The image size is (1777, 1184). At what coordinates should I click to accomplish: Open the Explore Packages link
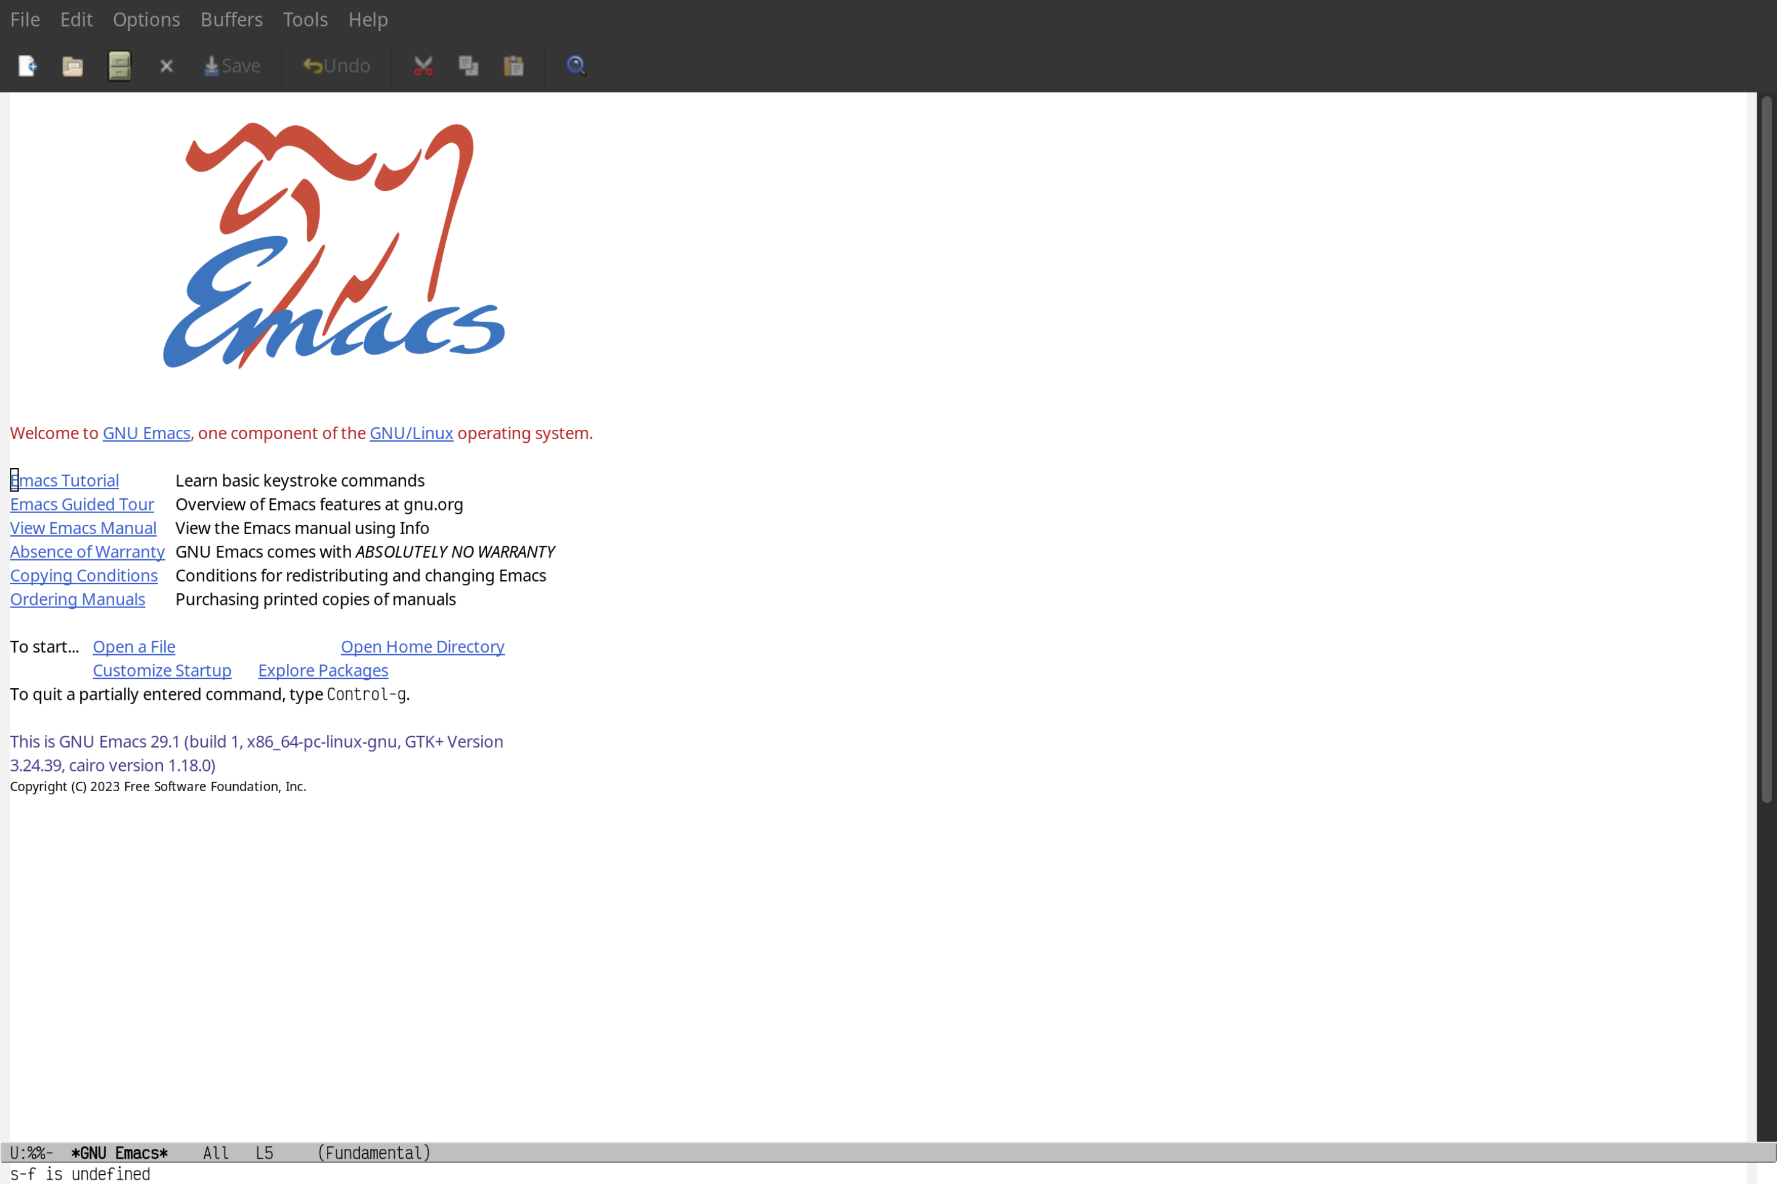[x=323, y=670]
